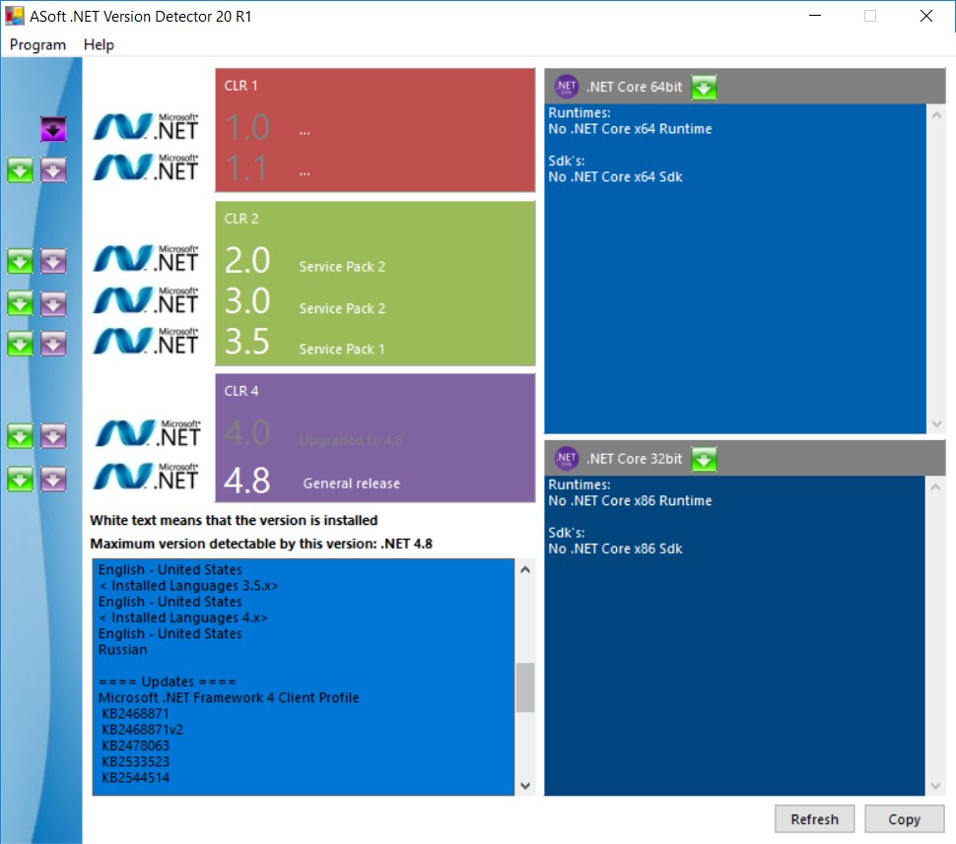Click the 'No .NET Core x86 Sdk' line

point(615,550)
